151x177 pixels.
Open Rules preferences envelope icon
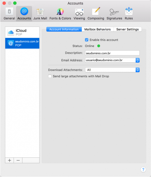pyautogui.click(x=129, y=14)
